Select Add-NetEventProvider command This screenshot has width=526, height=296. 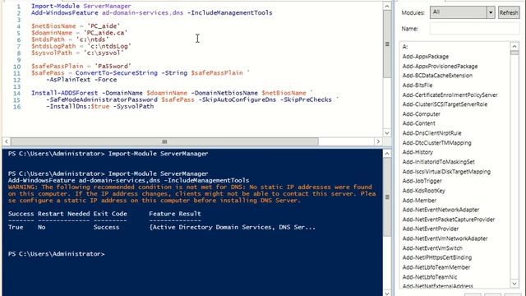(x=431, y=229)
